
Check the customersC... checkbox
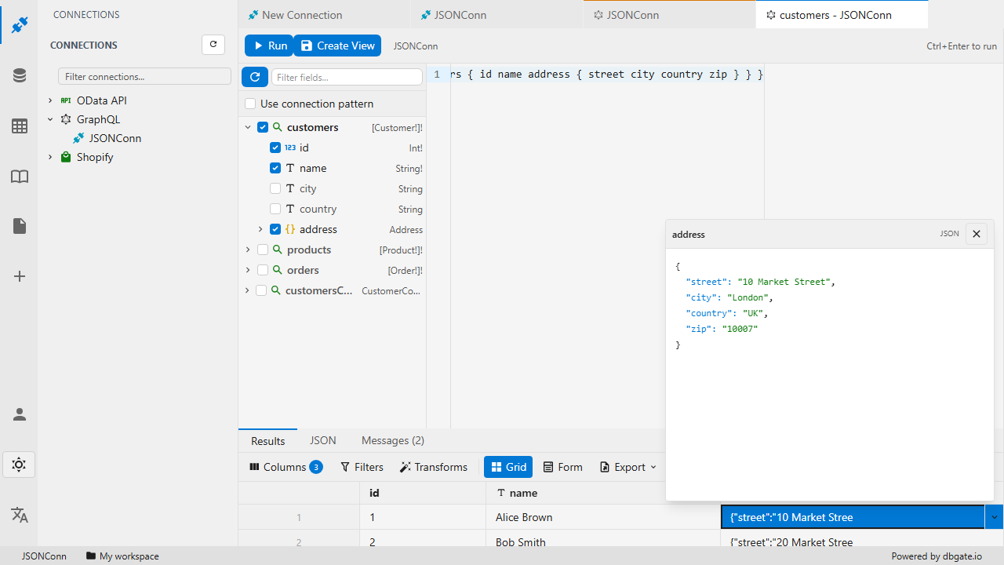click(x=261, y=290)
